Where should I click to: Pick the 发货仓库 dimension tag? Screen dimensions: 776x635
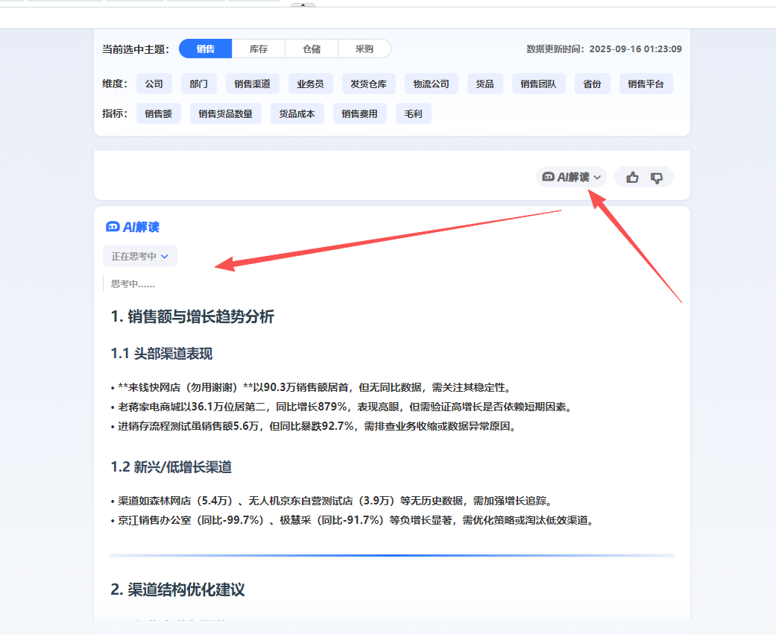(x=369, y=84)
